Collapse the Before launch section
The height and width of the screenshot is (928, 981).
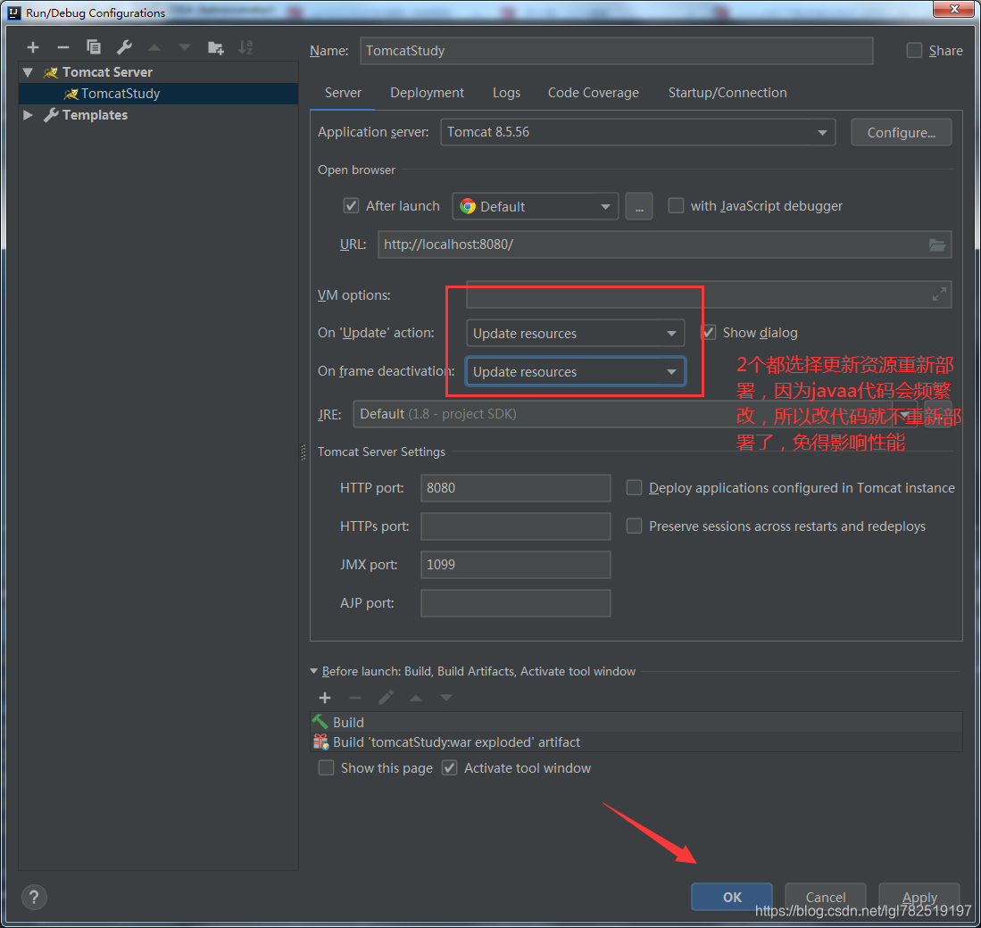pos(313,672)
